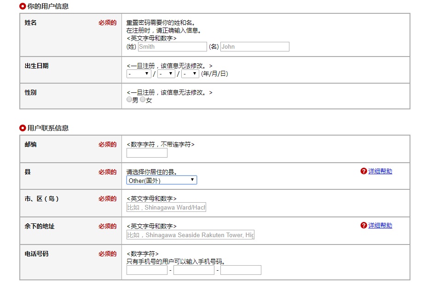Open the birth day dropdown
The image size is (433, 290).
pos(190,74)
